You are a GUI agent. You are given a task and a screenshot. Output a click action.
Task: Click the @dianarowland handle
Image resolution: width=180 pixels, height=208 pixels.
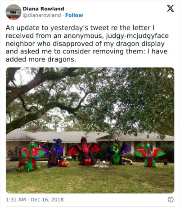42,15
